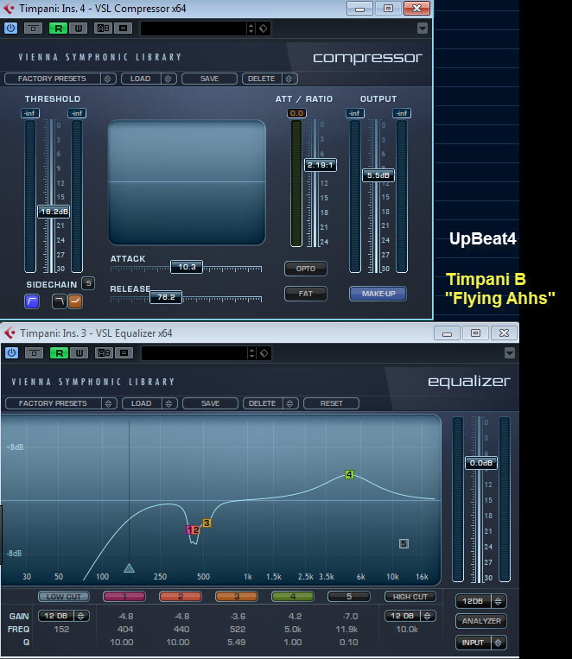Open INPUT selector dropdown
Image resolution: width=572 pixels, height=659 pixels.
point(481,643)
